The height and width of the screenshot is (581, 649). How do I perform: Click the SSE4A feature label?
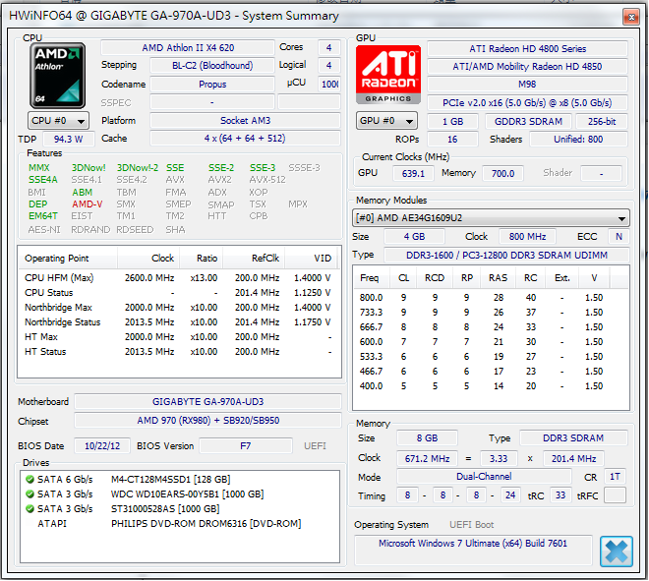(43, 180)
